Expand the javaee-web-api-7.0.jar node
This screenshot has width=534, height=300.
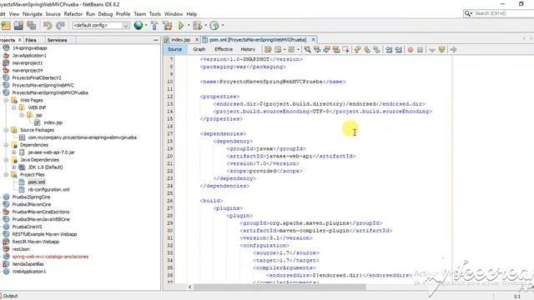tap(13, 152)
